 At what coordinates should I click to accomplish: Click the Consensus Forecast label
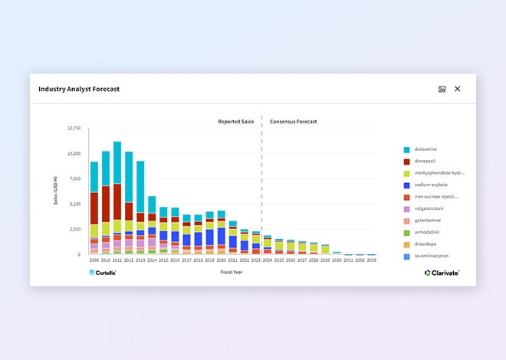(293, 122)
